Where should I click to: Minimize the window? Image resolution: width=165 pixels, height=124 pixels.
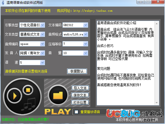pos(141,2)
